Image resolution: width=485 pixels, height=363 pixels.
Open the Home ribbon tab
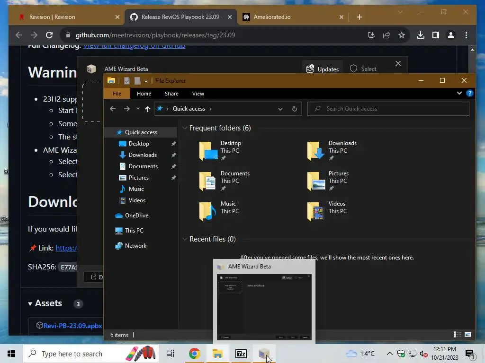click(x=144, y=94)
